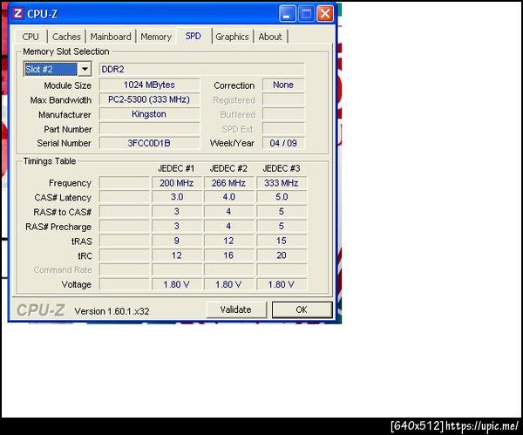Image resolution: width=523 pixels, height=435 pixels.
Task: Show the About tab
Action: click(270, 37)
